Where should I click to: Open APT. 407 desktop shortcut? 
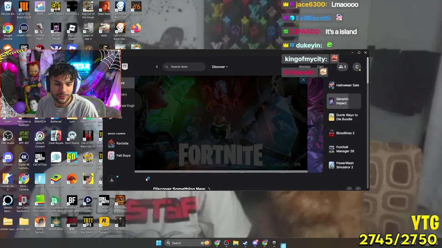point(24,138)
